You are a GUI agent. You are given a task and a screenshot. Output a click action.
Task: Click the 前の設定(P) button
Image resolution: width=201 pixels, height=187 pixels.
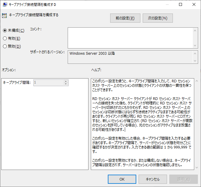[125, 18]
